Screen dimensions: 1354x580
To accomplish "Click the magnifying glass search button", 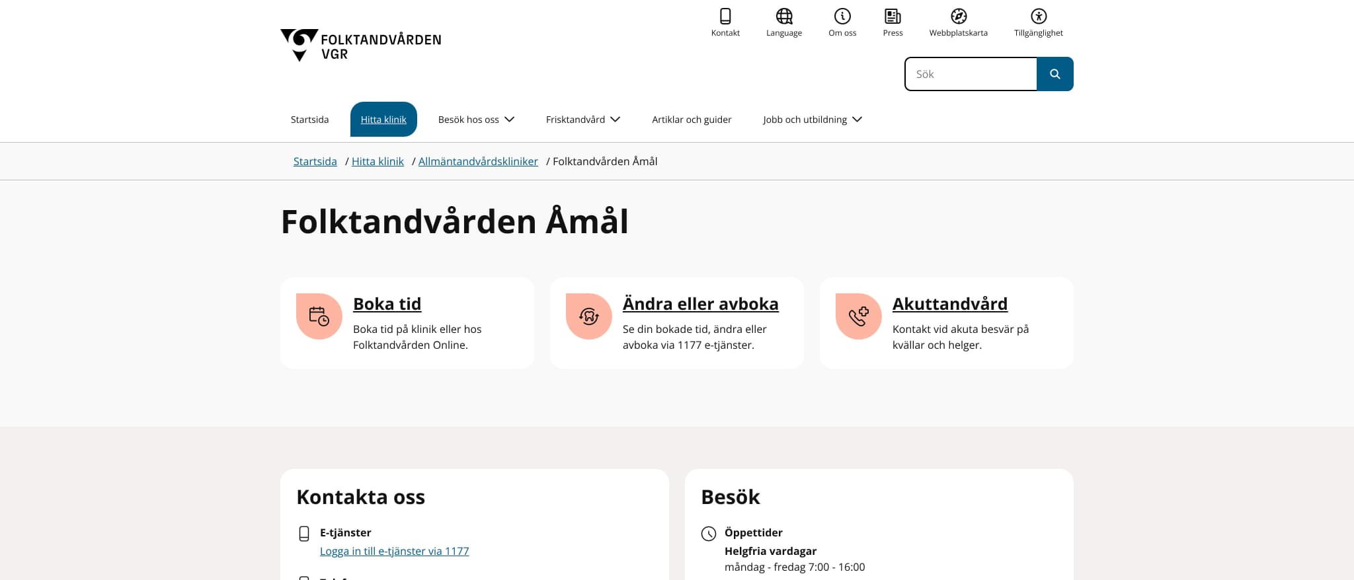I will pyautogui.click(x=1055, y=74).
